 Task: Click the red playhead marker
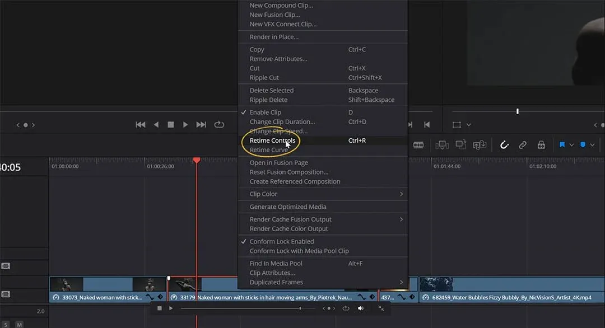[x=197, y=160]
